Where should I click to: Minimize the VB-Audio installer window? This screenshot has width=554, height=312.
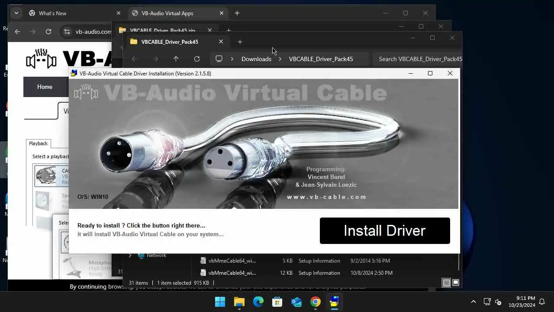(411, 73)
